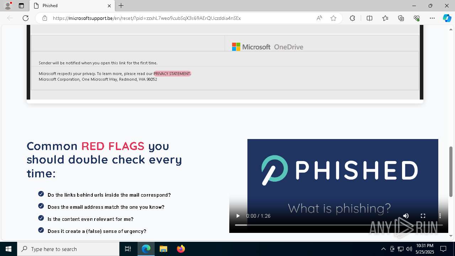Click the page vertical scrollbar
The image size is (455, 256).
tap(451, 171)
